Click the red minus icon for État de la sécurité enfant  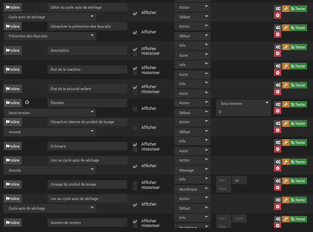(x=277, y=91)
